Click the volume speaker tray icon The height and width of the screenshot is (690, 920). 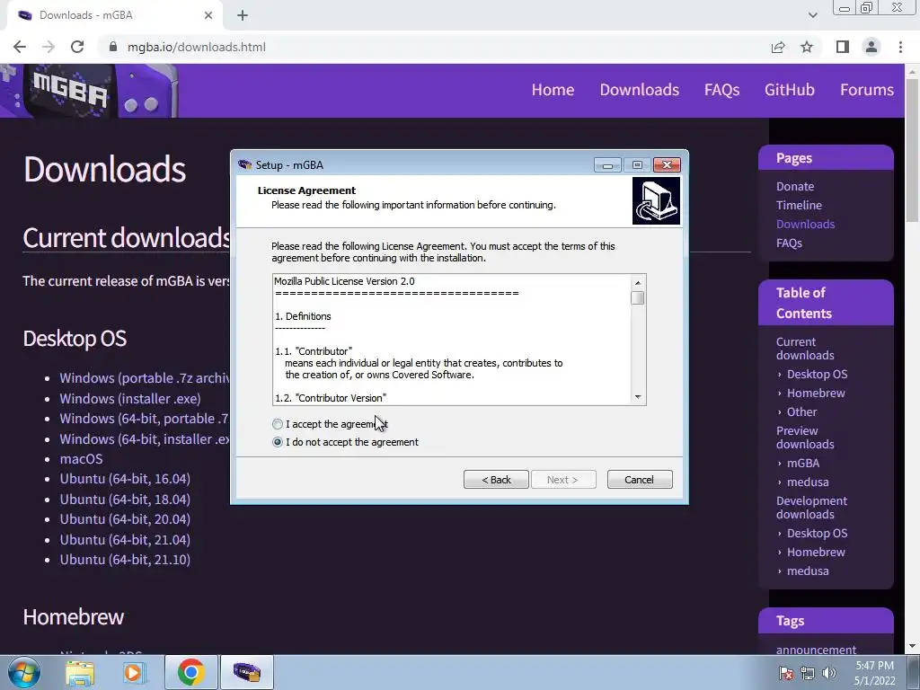[x=829, y=673]
